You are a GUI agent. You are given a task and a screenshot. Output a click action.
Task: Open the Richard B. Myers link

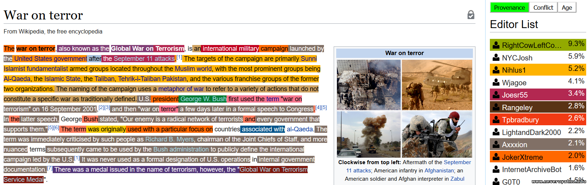click(x=170, y=139)
